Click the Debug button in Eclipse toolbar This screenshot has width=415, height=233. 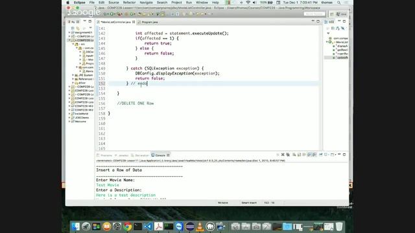(106, 14)
